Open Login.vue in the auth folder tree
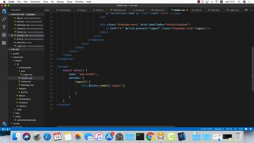This screenshot has height=143, width=254. [x=27, y=75]
